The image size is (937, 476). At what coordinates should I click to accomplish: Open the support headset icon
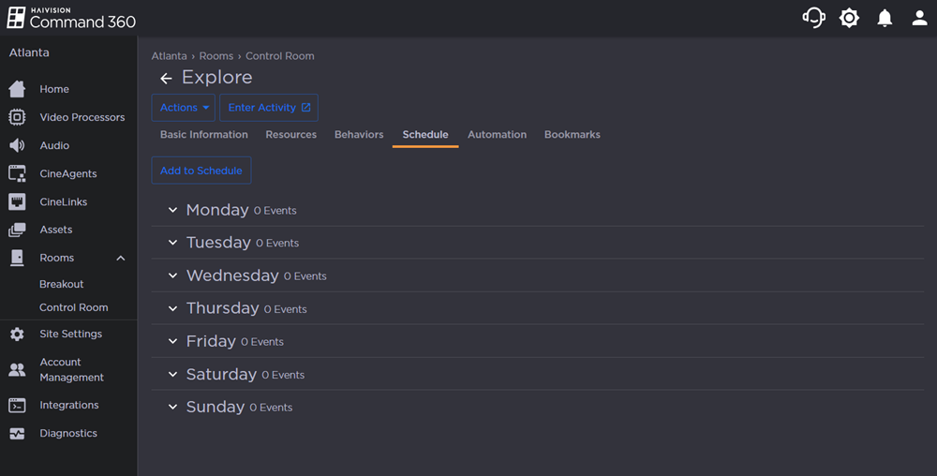[813, 18]
